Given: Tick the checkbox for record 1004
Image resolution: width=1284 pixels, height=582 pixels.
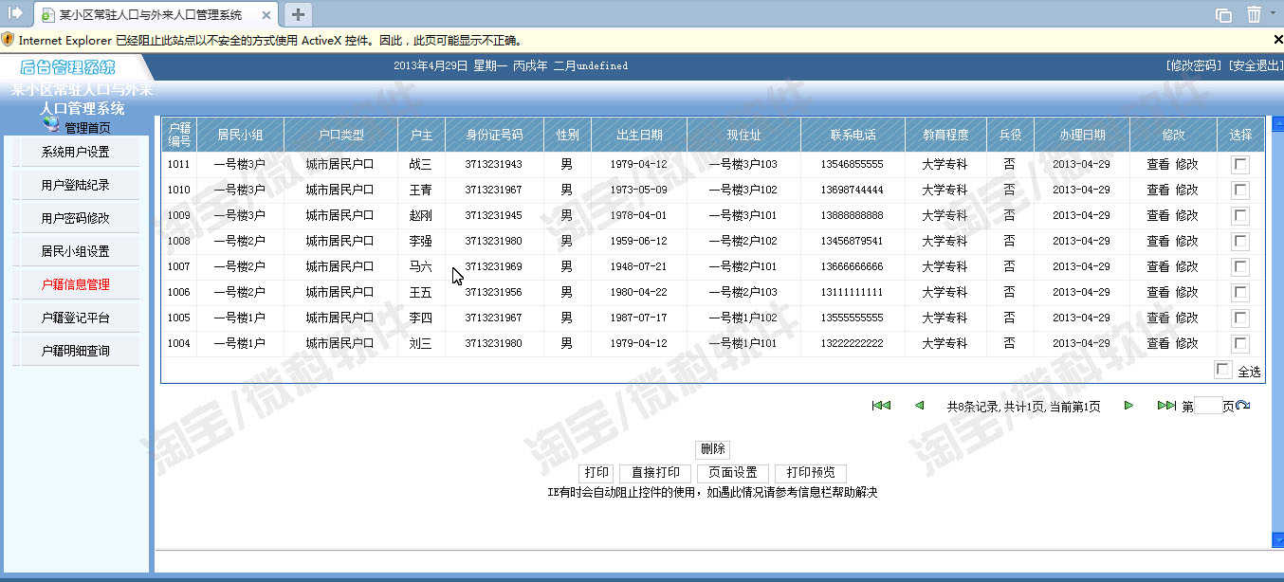Looking at the screenshot, I should click(x=1240, y=343).
